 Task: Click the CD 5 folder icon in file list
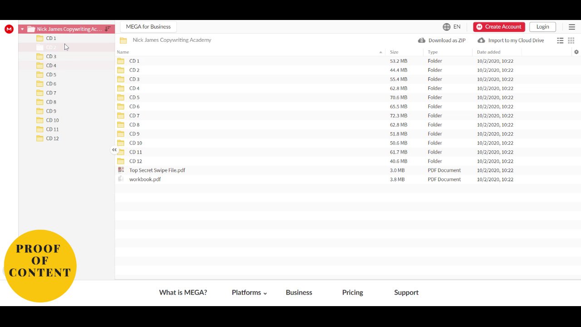tap(121, 97)
